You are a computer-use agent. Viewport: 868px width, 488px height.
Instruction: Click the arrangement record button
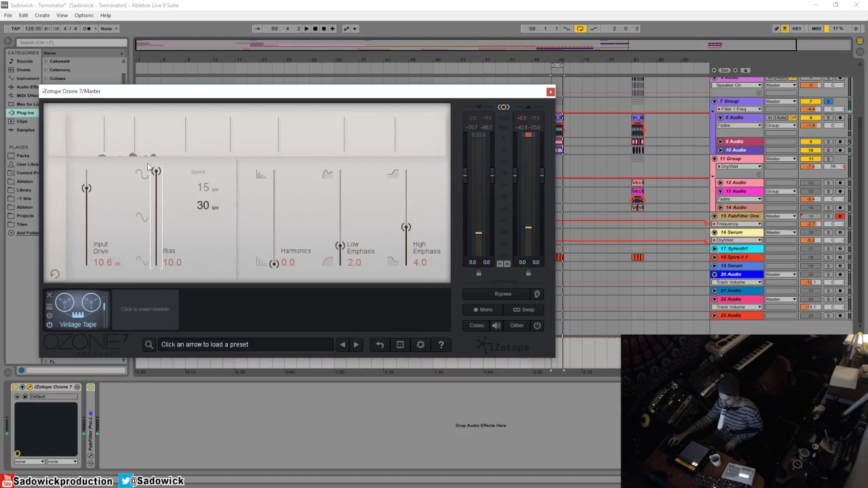[323, 28]
